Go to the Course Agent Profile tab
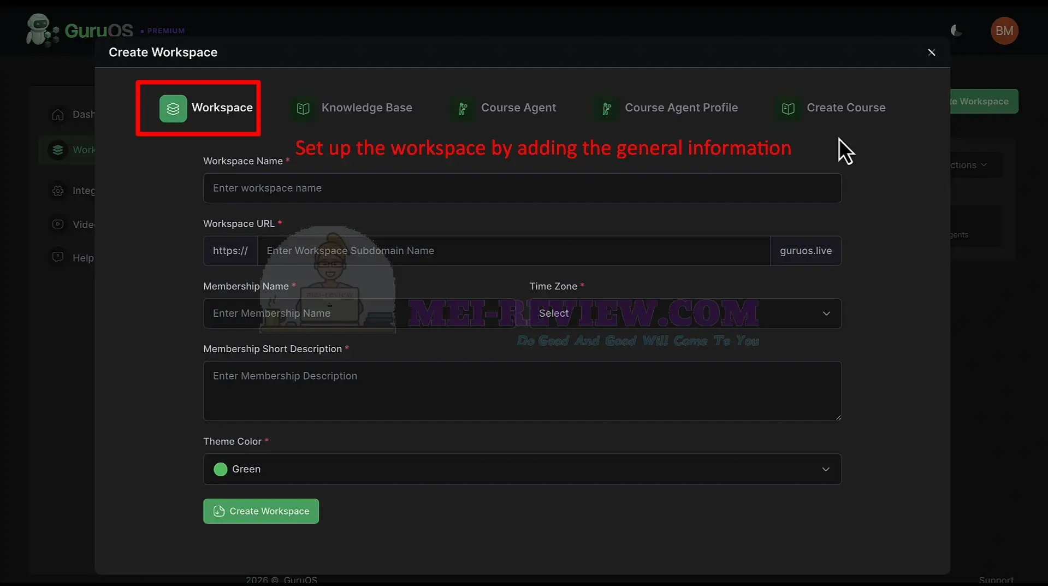 click(x=666, y=108)
